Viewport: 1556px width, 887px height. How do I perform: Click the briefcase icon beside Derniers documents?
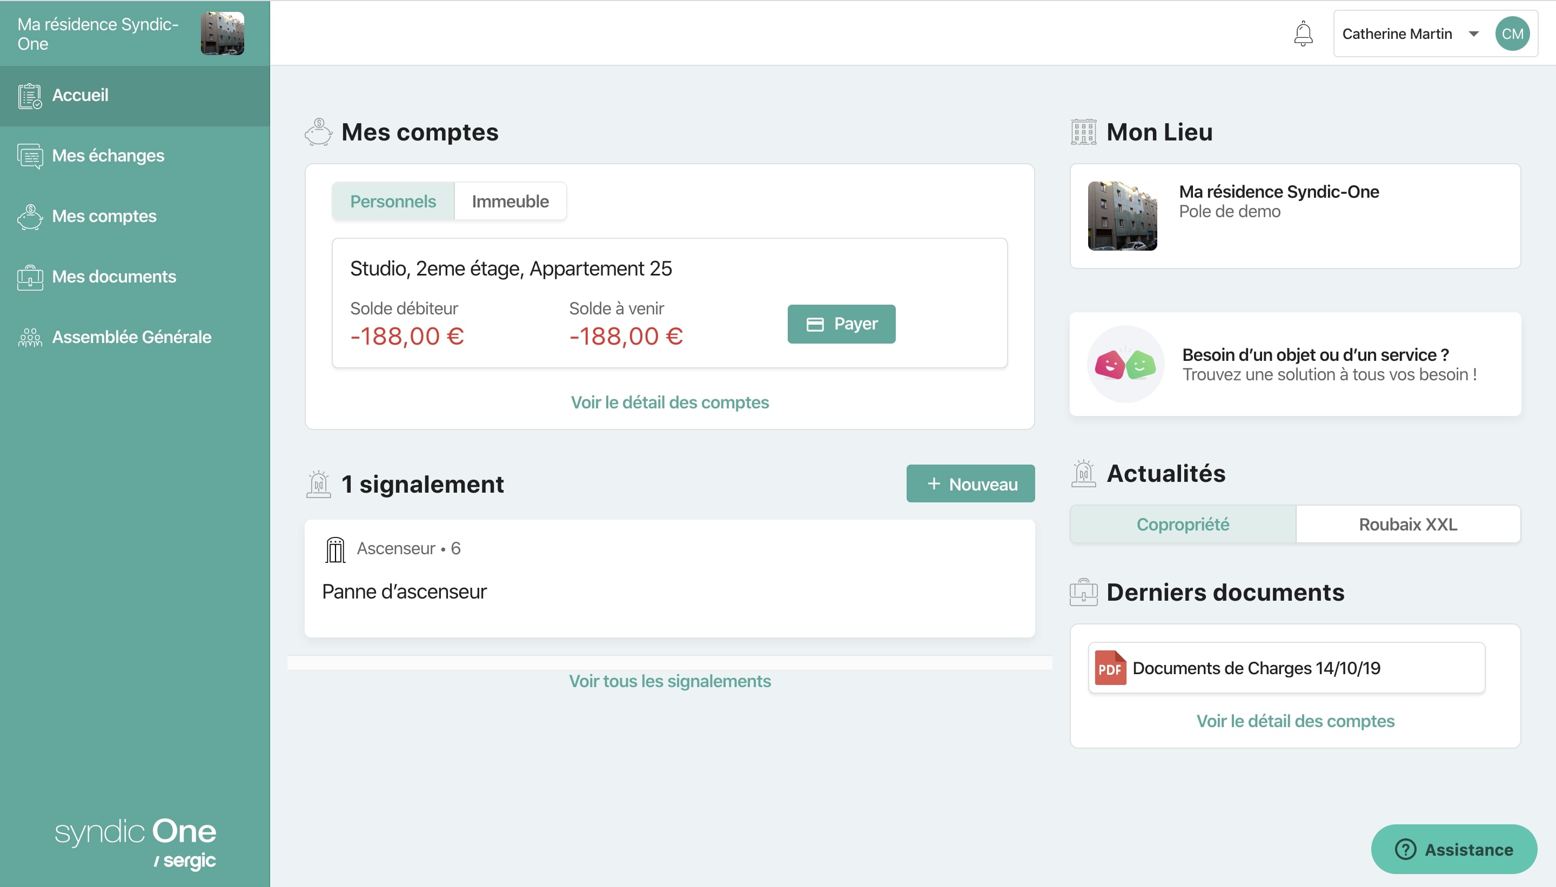coord(1083,592)
